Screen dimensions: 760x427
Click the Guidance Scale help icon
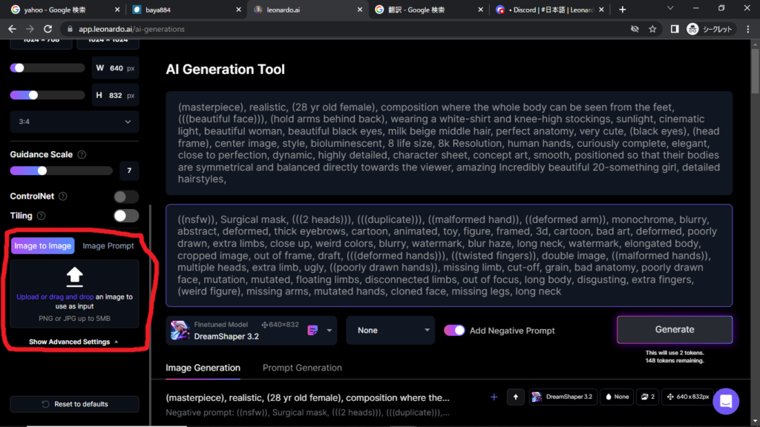[x=82, y=155]
